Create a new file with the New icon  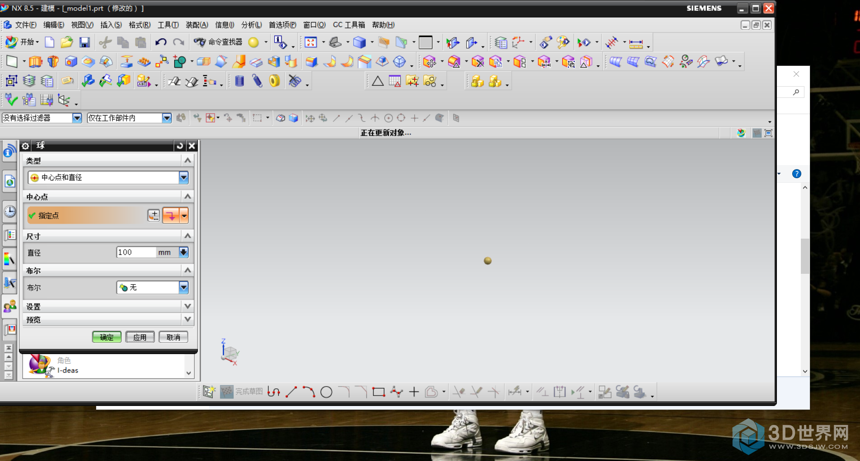pos(50,42)
